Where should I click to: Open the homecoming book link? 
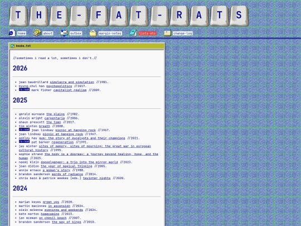pos(50,214)
